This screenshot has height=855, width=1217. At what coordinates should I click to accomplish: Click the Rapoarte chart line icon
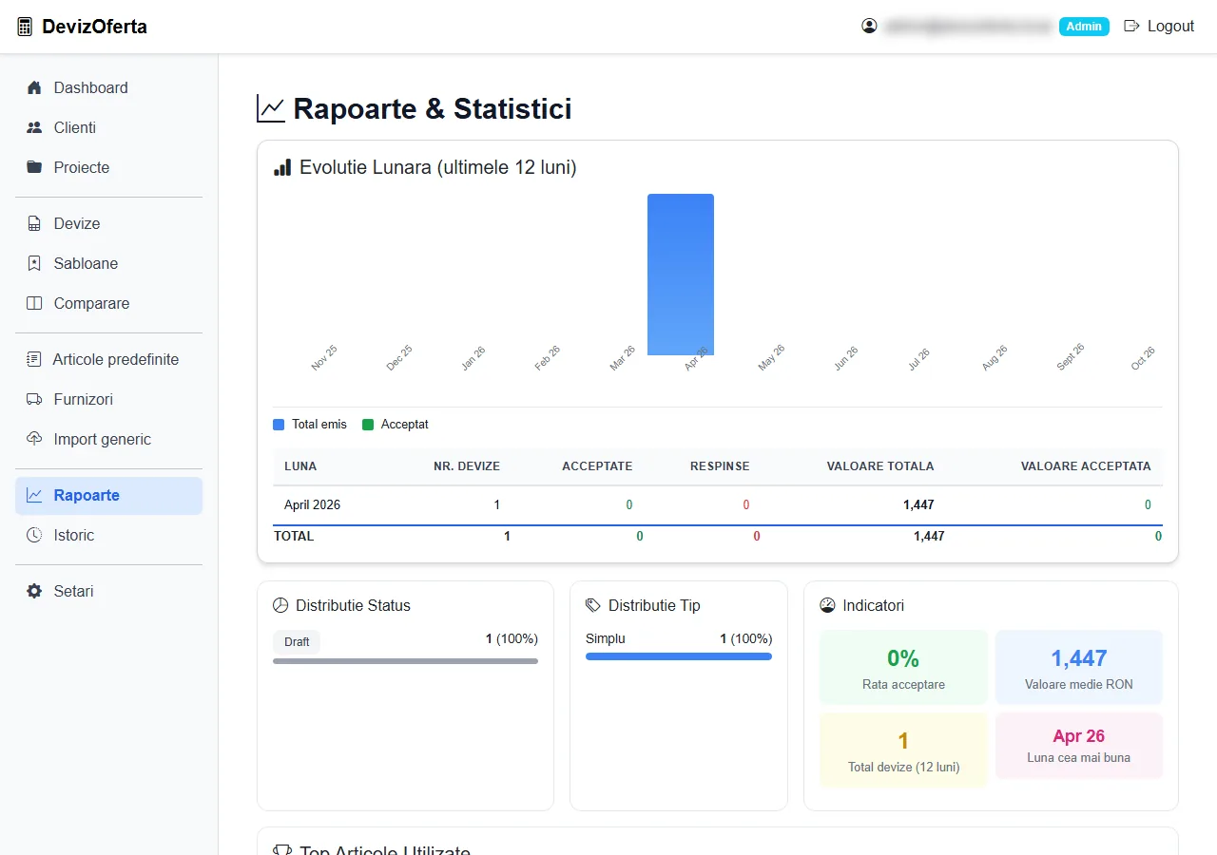(x=34, y=495)
